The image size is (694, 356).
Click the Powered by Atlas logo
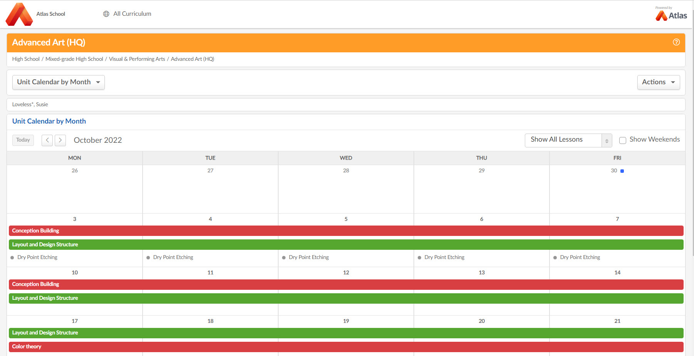(671, 13)
